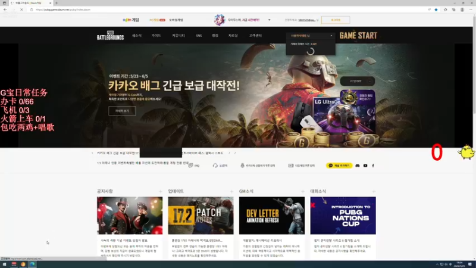Expand the 대회소식 section plus icon

[x=374, y=191]
